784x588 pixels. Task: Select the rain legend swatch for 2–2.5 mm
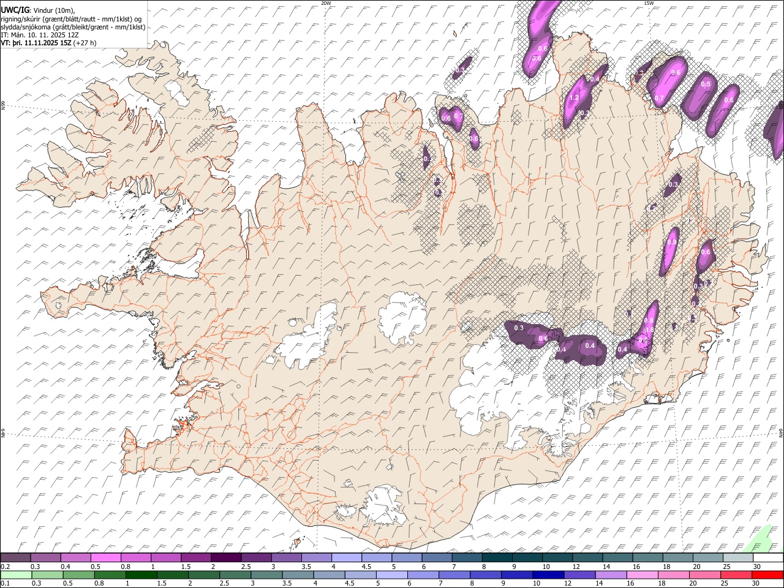point(204,575)
